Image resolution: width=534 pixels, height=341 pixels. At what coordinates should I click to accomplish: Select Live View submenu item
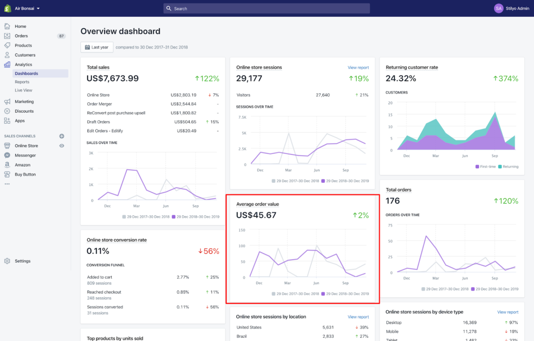tap(23, 90)
